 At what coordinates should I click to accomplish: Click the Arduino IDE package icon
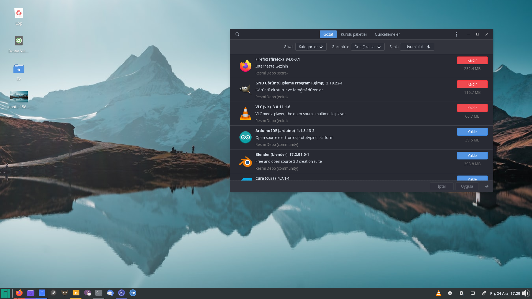[245, 137]
